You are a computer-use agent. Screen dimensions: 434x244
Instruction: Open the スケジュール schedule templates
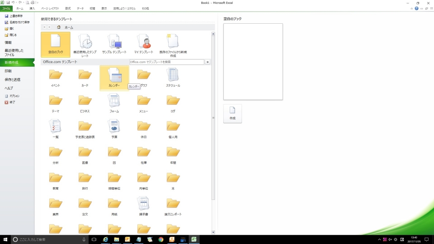pyautogui.click(x=173, y=78)
